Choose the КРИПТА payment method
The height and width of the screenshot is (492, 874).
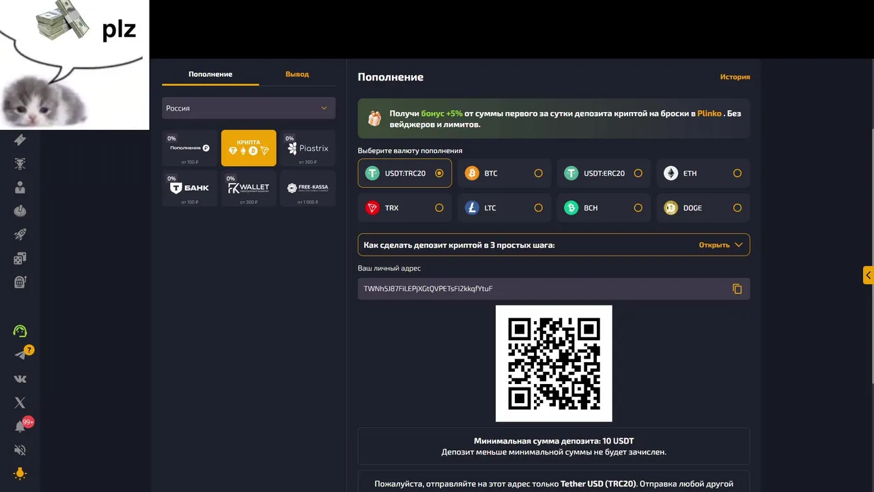(249, 148)
